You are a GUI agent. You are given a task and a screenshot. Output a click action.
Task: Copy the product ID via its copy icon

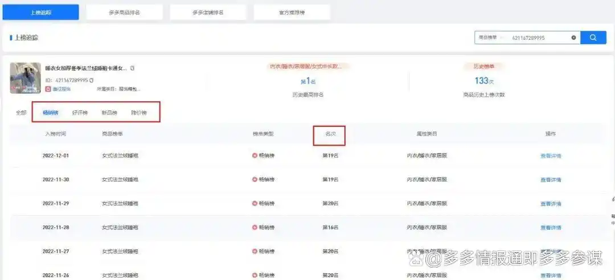click(x=91, y=80)
